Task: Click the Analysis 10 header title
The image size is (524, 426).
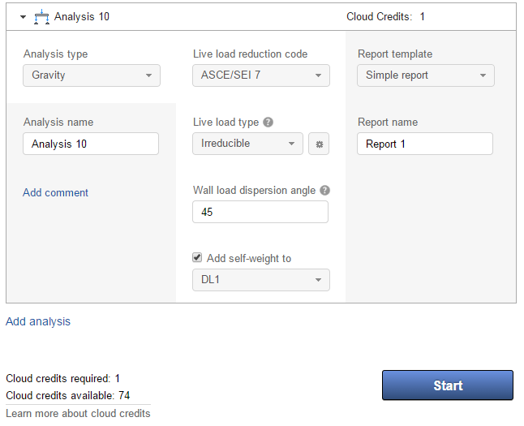Action: (x=82, y=16)
